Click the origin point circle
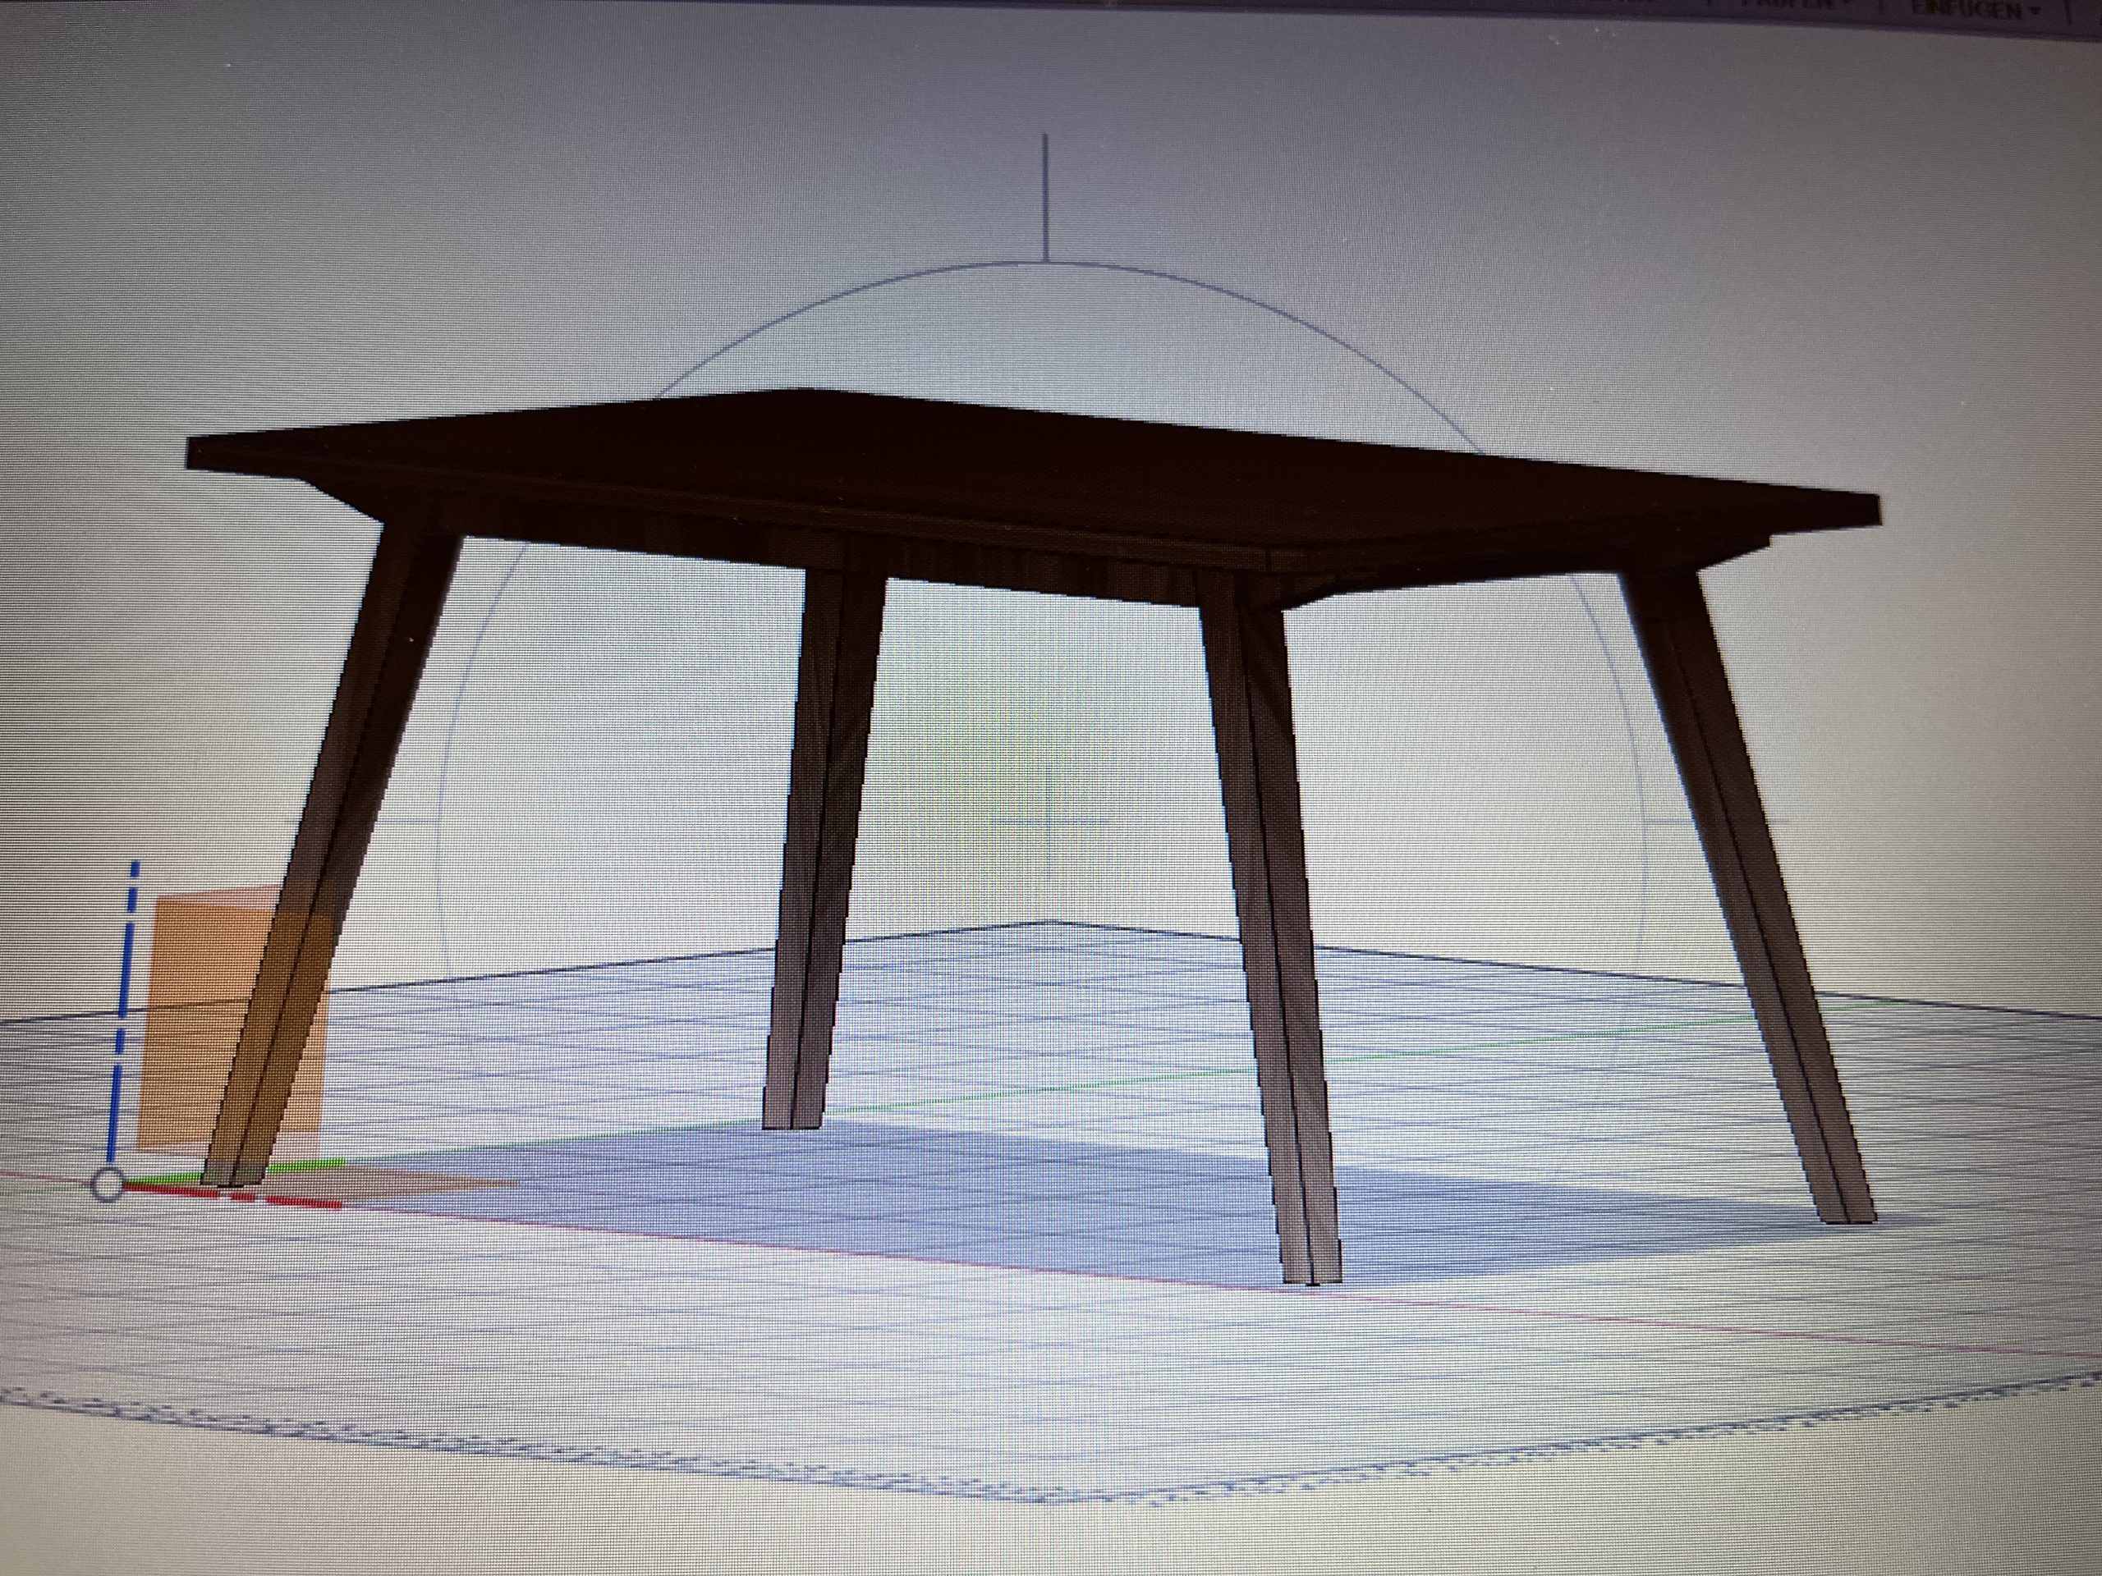The width and height of the screenshot is (2102, 1576). [109, 1184]
